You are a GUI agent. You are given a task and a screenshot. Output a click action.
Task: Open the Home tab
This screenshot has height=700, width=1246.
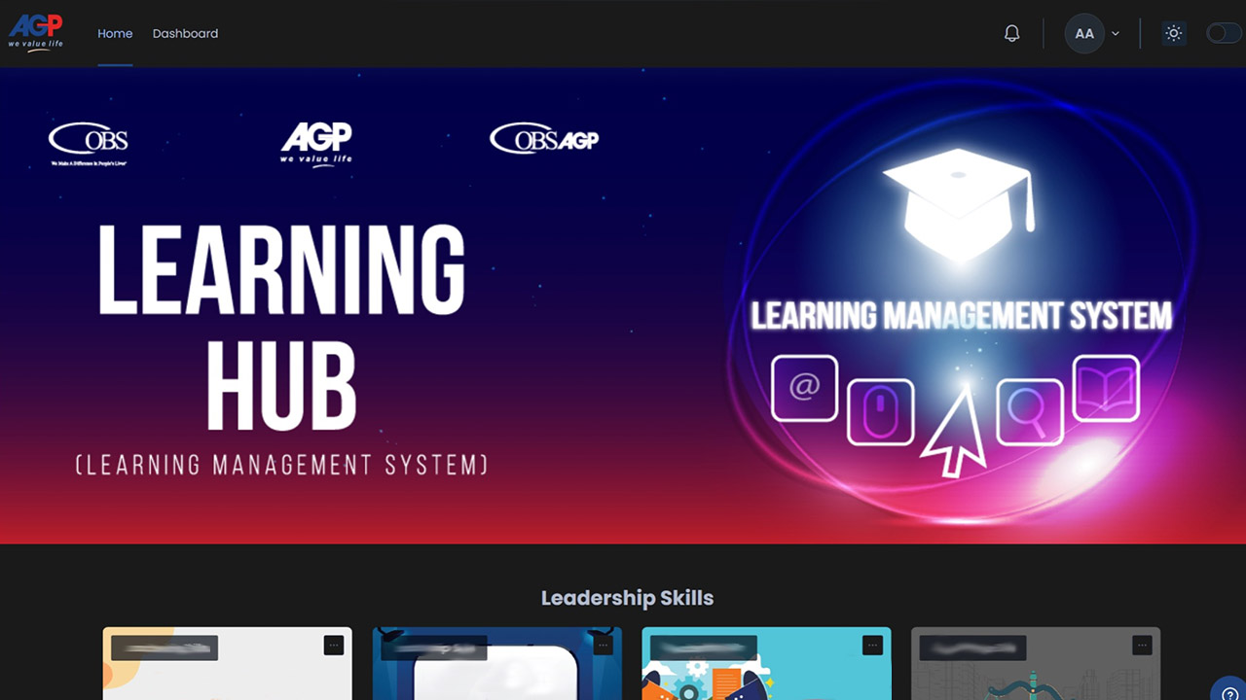[x=115, y=33]
